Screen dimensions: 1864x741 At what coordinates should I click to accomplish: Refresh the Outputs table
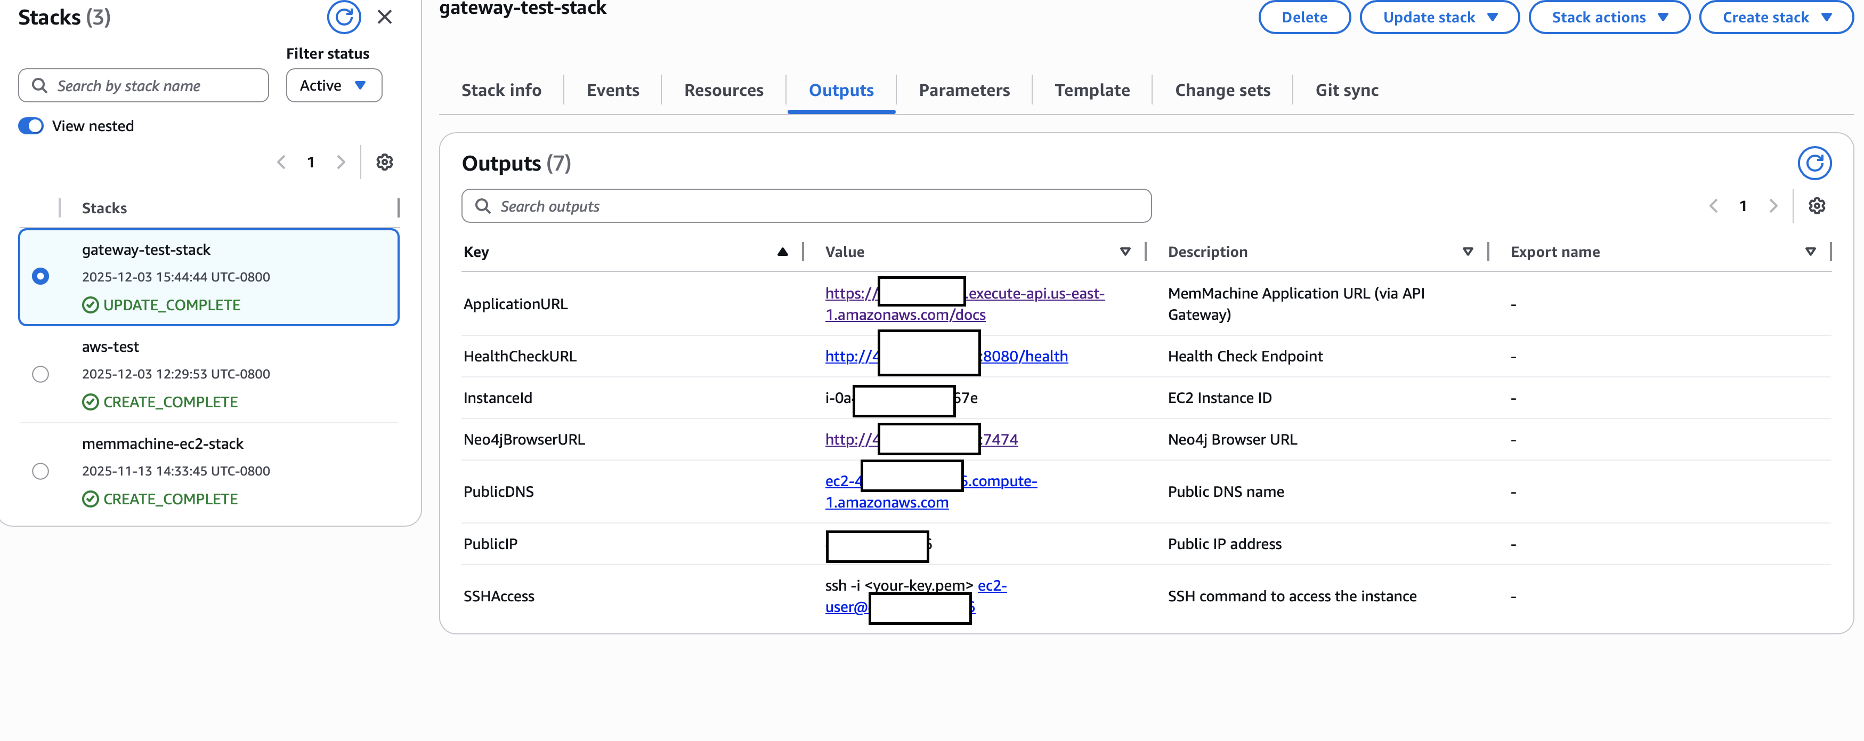point(1815,163)
